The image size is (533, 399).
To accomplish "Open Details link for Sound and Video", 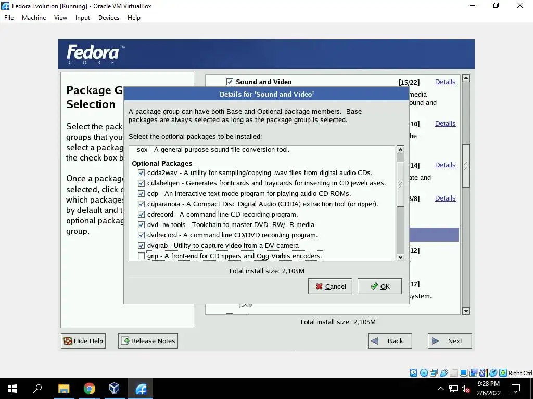I will point(445,82).
